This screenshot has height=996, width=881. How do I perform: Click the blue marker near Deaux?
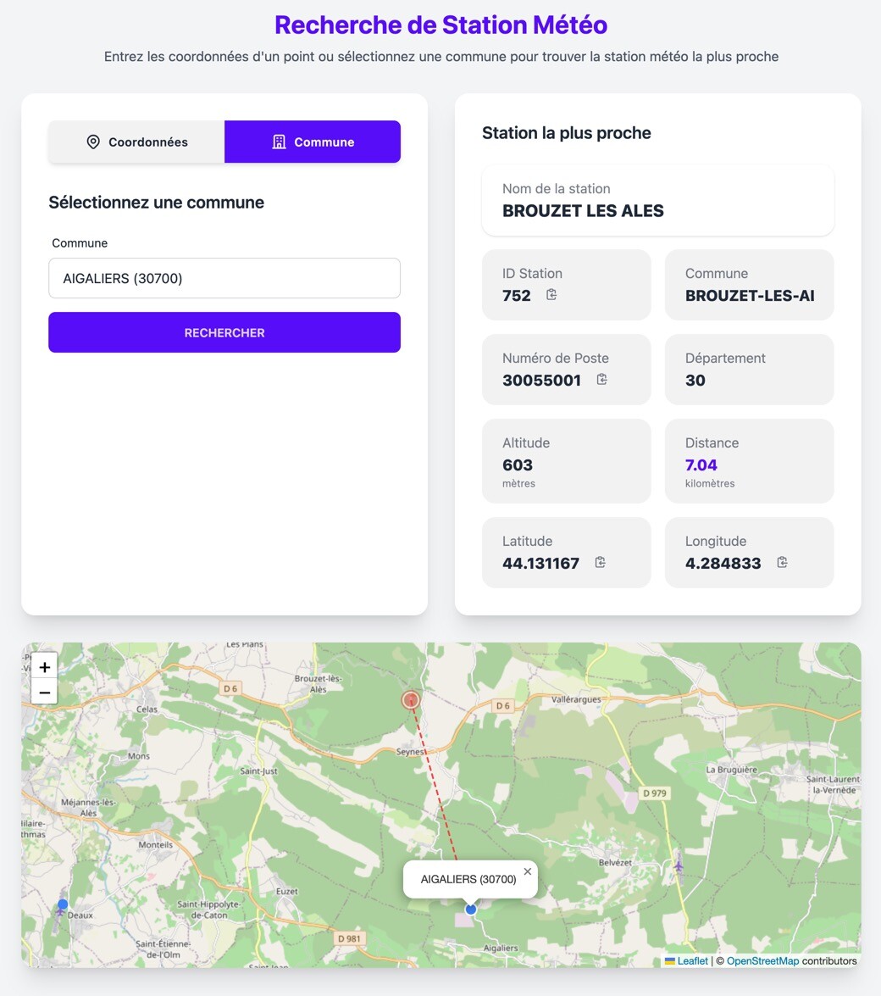tap(62, 904)
